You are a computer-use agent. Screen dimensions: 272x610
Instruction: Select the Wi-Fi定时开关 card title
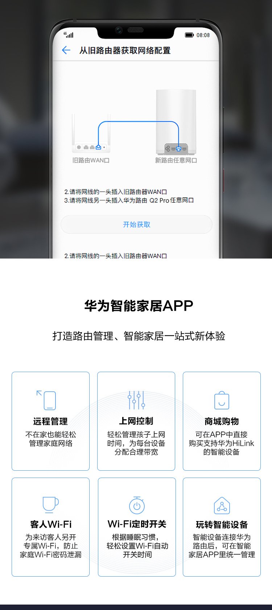pyautogui.click(x=137, y=524)
